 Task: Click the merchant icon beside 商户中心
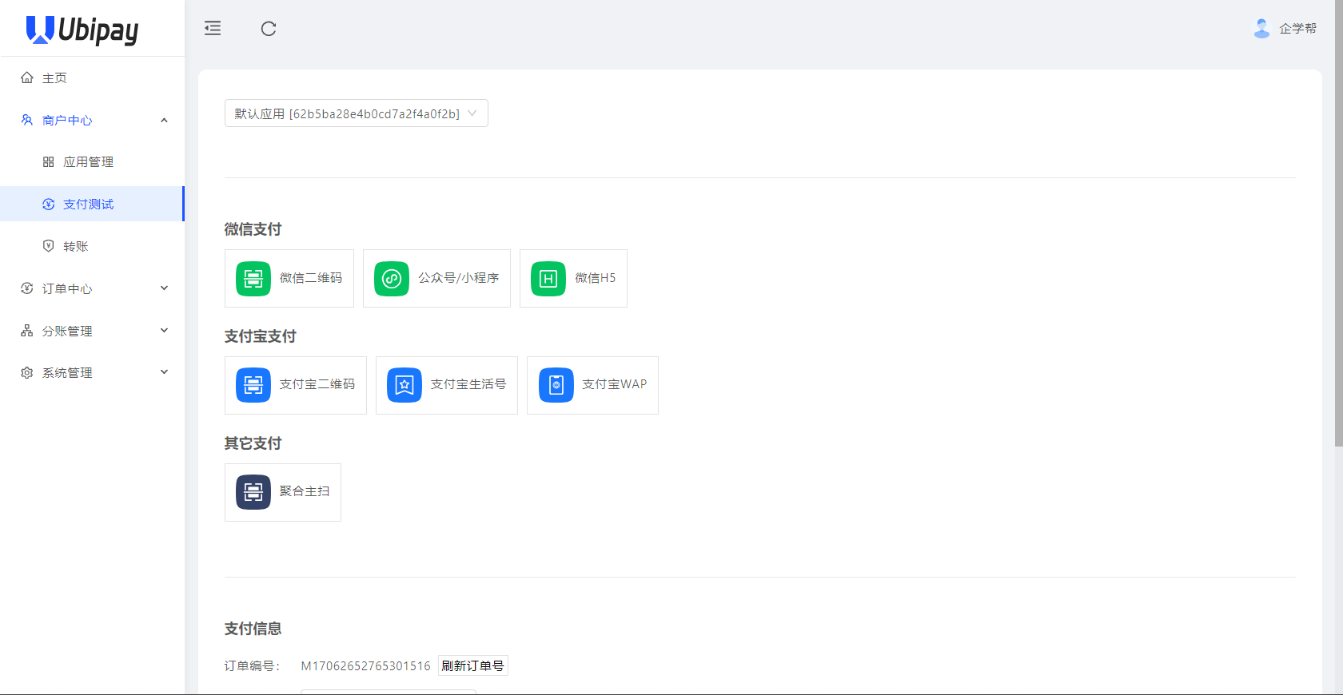tap(27, 120)
